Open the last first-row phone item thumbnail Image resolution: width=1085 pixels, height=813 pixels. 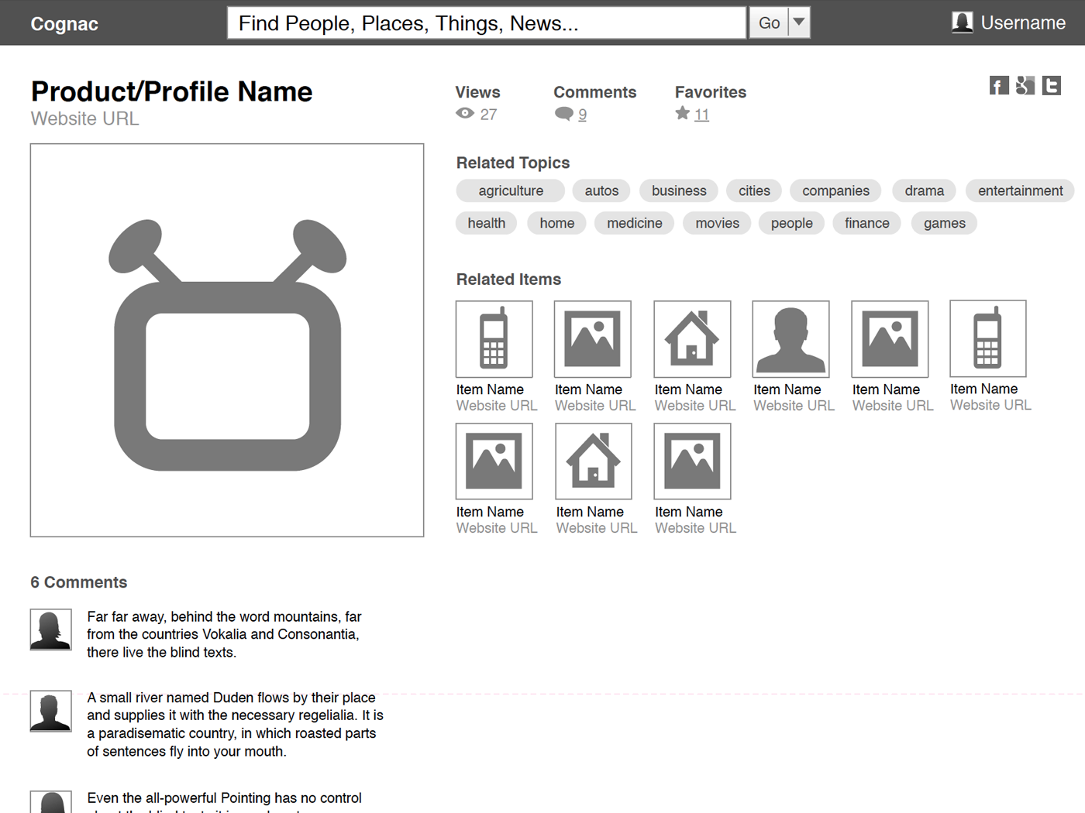click(988, 338)
